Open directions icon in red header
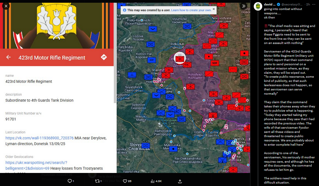The width and height of the screenshot is (319, 186). pos(104,57)
